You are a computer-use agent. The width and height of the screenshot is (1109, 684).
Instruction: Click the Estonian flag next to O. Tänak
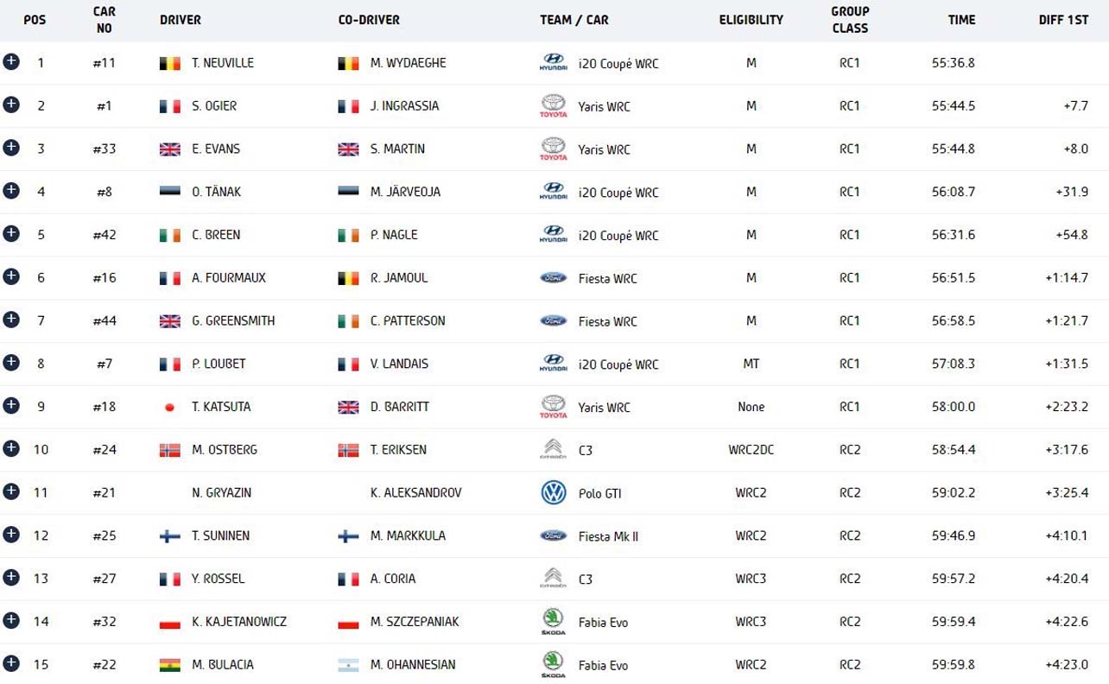[170, 192]
